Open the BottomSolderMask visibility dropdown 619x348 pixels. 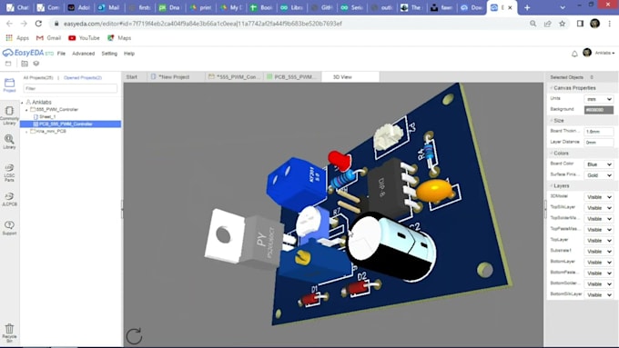599,284
